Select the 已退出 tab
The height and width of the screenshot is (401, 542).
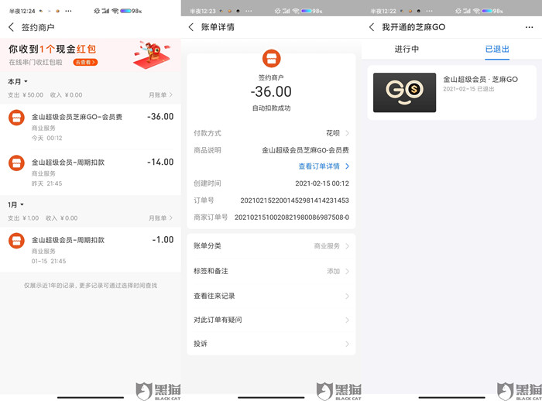(x=497, y=49)
